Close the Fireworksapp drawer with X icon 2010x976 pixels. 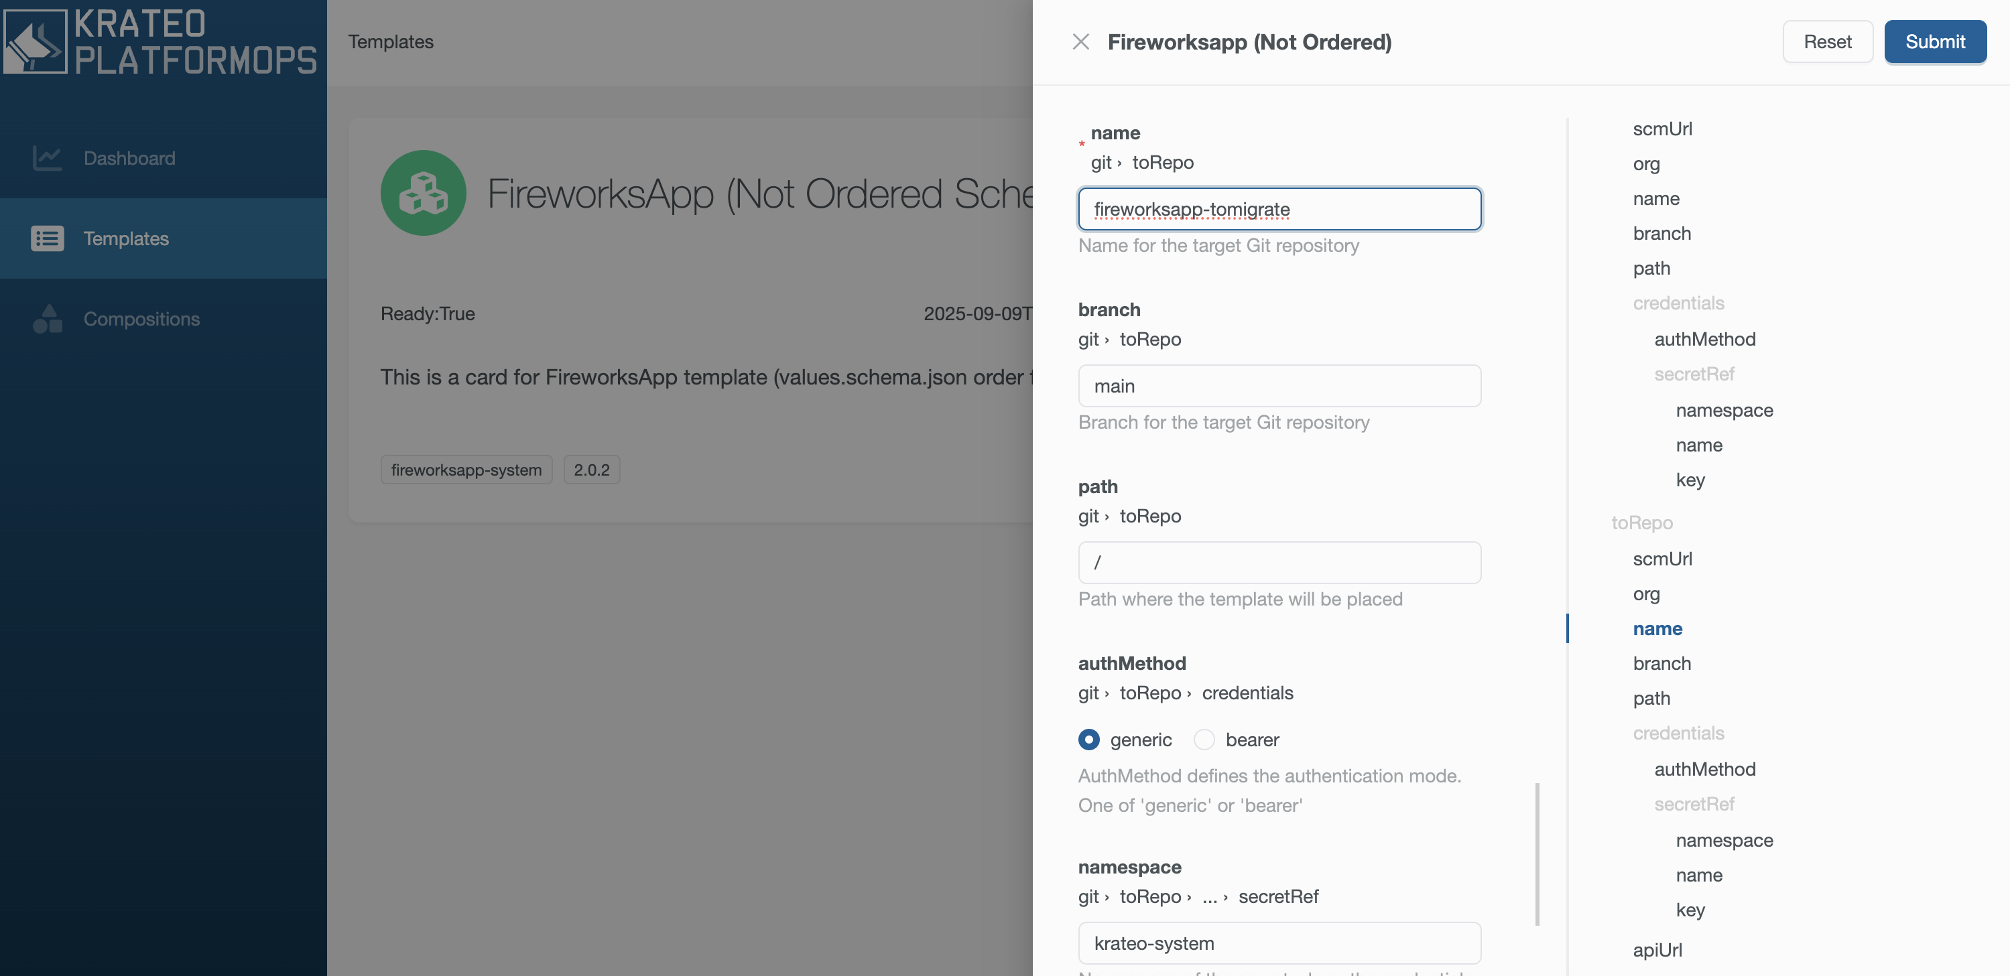coord(1080,42)
